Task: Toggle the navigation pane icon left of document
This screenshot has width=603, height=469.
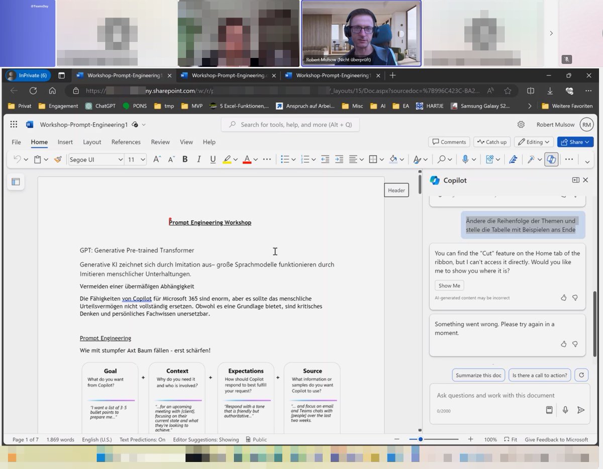Action: [16, 182]
